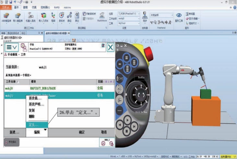Click the 确定 button

(82, 132)
